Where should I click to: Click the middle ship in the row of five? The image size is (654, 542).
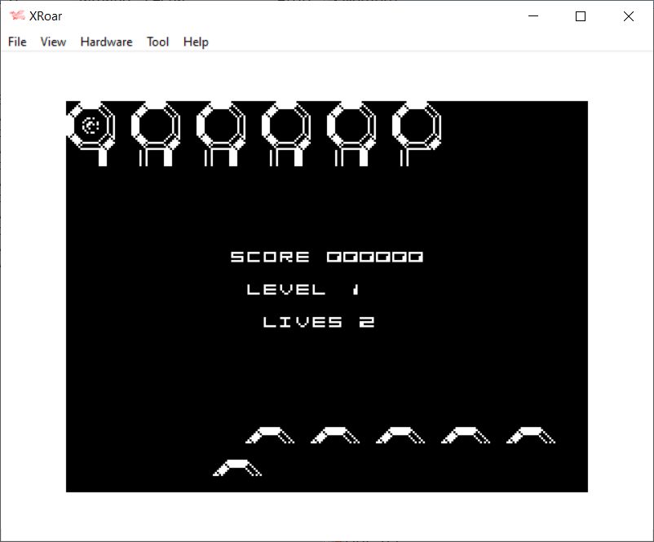pyautogui.click(x=400, y=435)
